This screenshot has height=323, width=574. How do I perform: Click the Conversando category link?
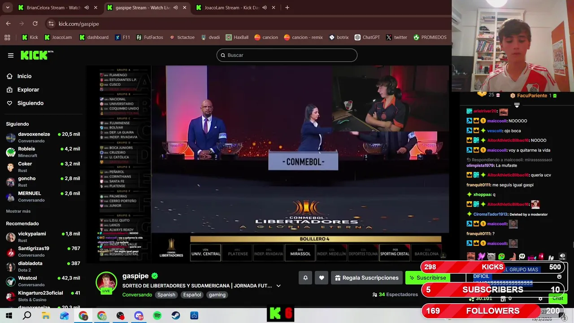point(137,295)
